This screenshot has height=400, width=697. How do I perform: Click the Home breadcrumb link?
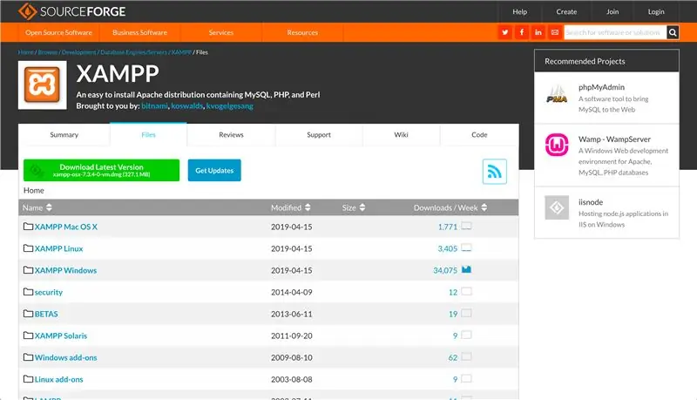26,52
